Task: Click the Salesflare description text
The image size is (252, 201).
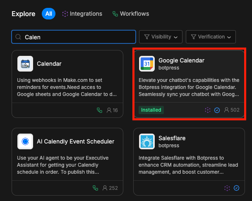Action: 188,165
